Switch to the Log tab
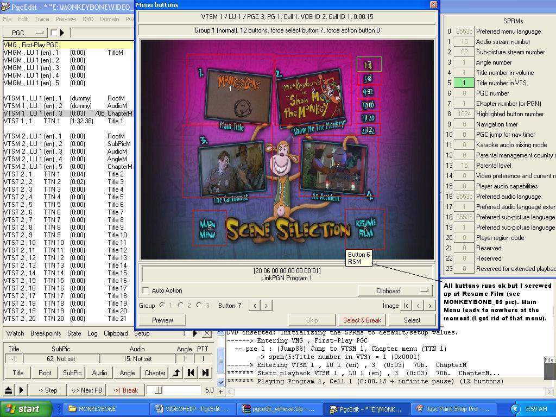Screen dimensions: 556x417 tap(92, 333)
